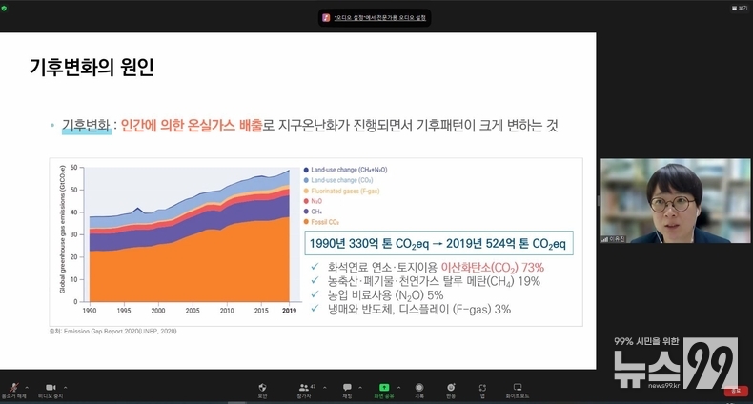The height and width of the screenshot is (404, 753).
Task: Click the 2019 label on chart axis
Action: pos(289,311)
